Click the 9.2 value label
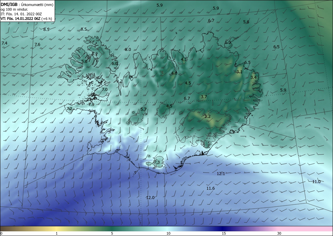Viewport: 333px width, 236px height. tap(119, 81)
